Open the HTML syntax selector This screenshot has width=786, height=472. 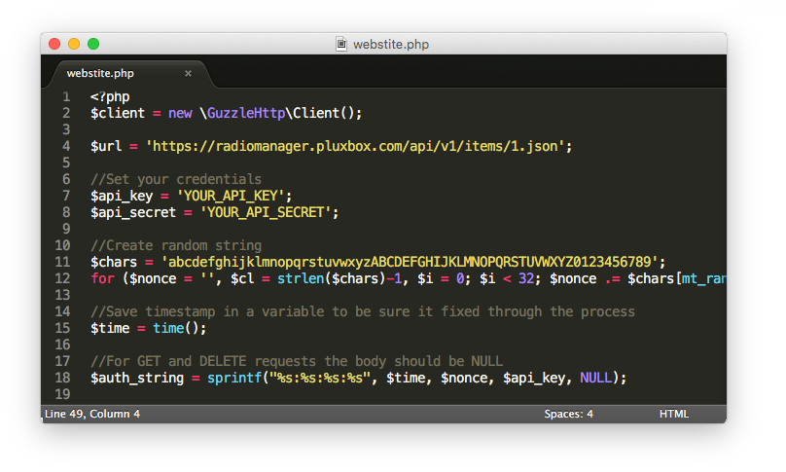[x=674, y=414]
